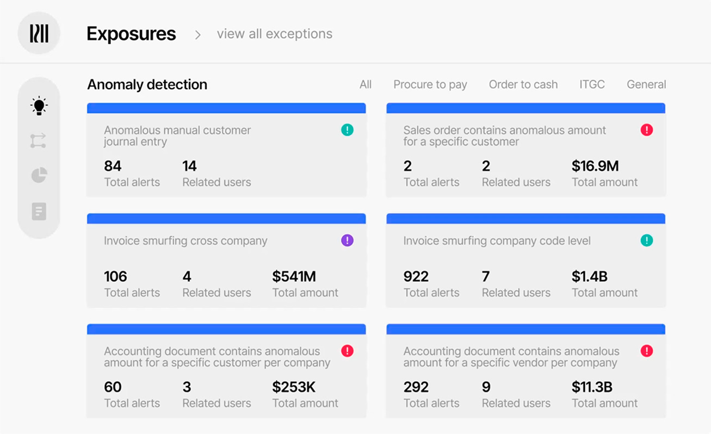
Task: Click the 4 related users value
Action: [x=187, y=276]
